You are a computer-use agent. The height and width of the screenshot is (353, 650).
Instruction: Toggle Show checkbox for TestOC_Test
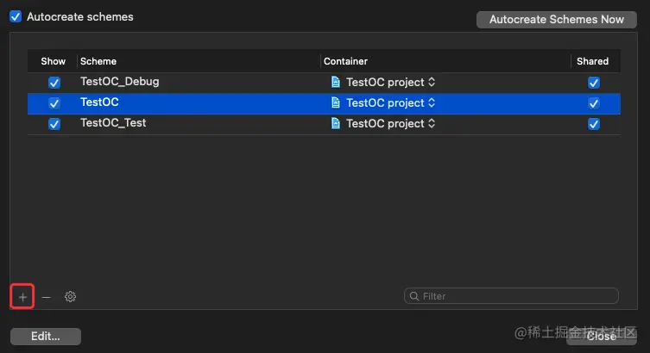[x=54, y=124]
